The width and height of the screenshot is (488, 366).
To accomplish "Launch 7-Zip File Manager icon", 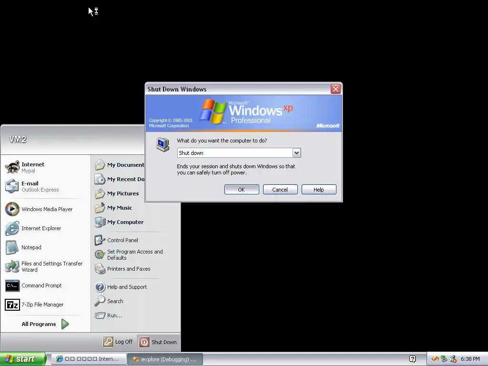I will [x=12, y=305].
